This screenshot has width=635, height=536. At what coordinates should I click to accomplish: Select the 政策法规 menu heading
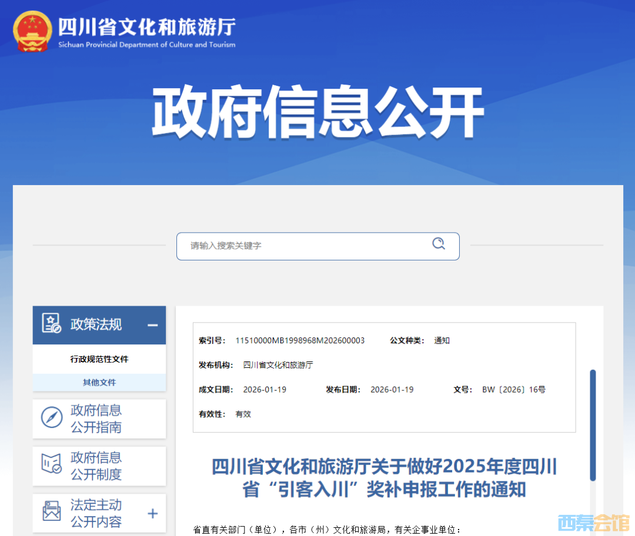point(96,324)
